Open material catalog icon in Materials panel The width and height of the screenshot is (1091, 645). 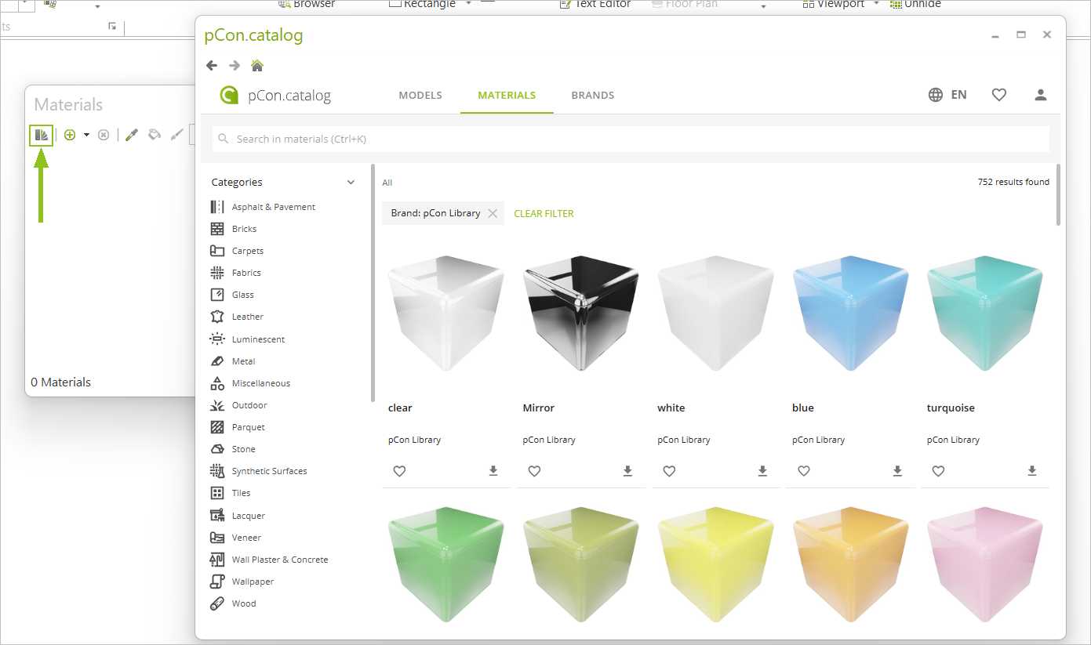tap(42, 135)
